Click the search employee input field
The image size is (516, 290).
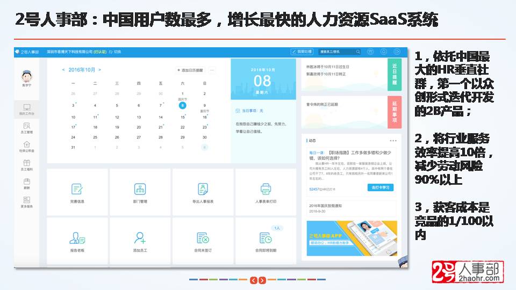339,52
